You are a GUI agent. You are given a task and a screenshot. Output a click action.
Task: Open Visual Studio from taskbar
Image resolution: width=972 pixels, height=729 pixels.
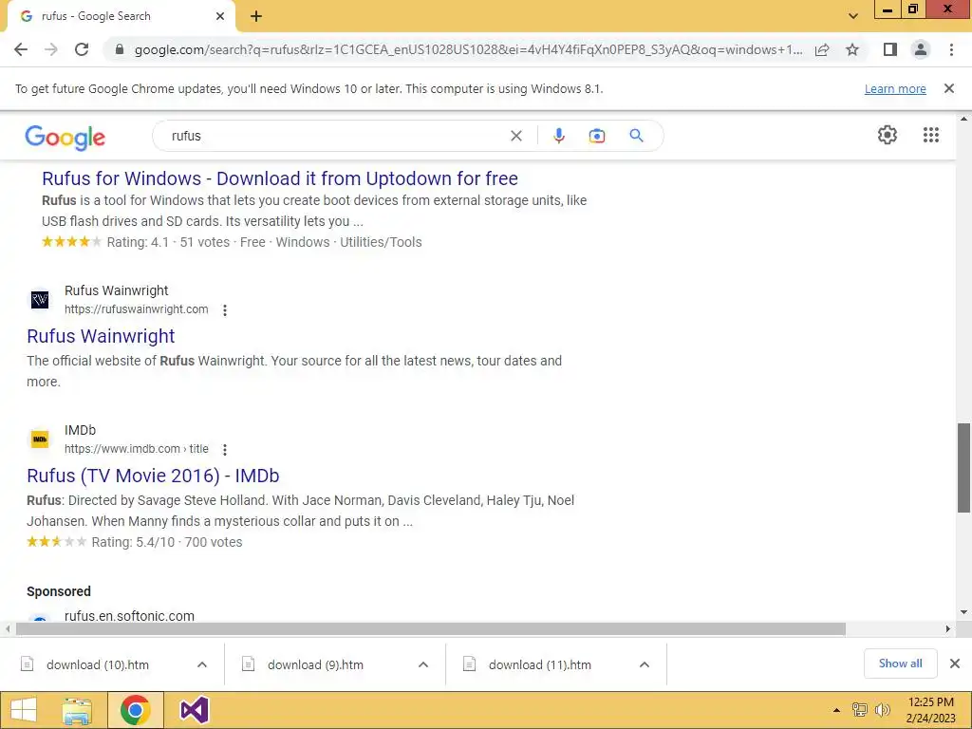tap(194, 710)
